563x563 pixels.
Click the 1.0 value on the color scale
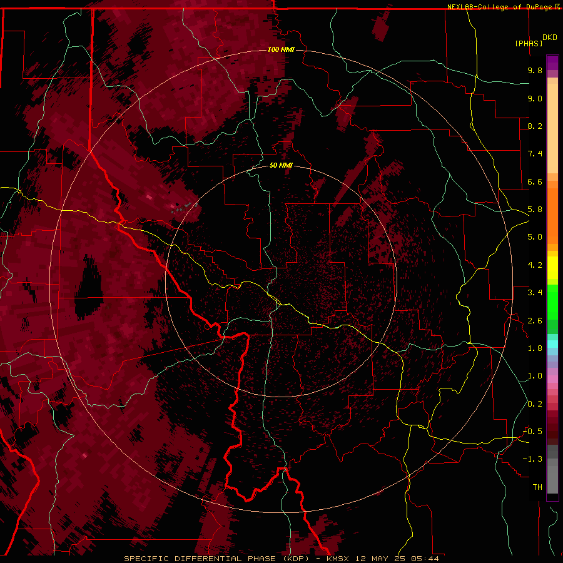[535, 376]
